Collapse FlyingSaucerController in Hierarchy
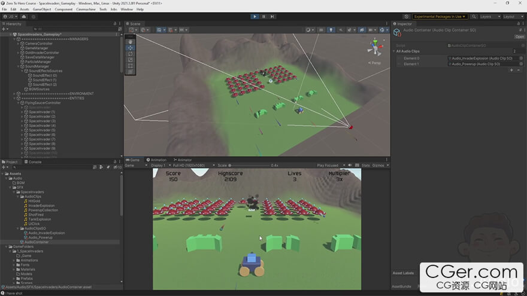This screenshot has height=296, width=527. coord(19,103)
